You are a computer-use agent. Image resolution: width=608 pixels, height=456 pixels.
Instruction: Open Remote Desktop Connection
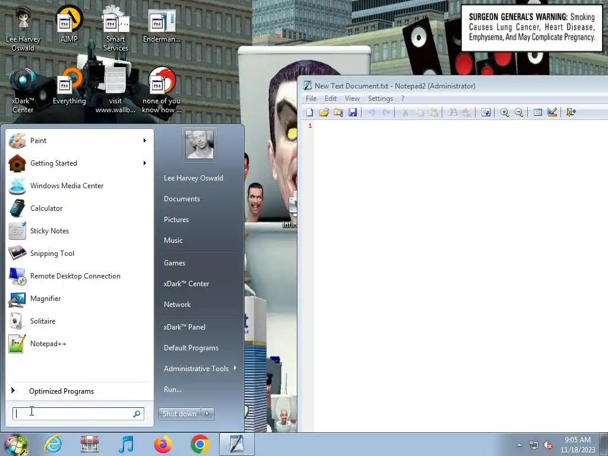[80, 276]
